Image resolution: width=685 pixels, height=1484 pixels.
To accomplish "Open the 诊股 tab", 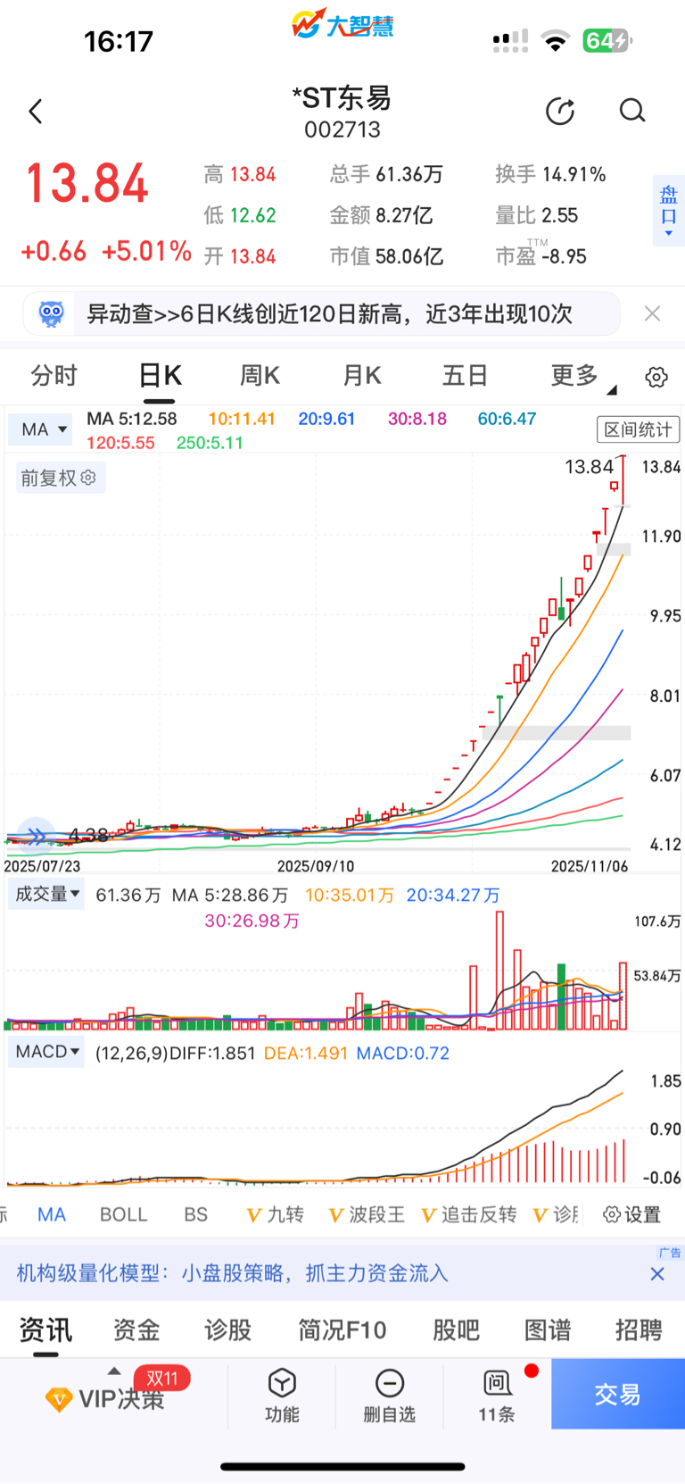I will (227, 1330).
